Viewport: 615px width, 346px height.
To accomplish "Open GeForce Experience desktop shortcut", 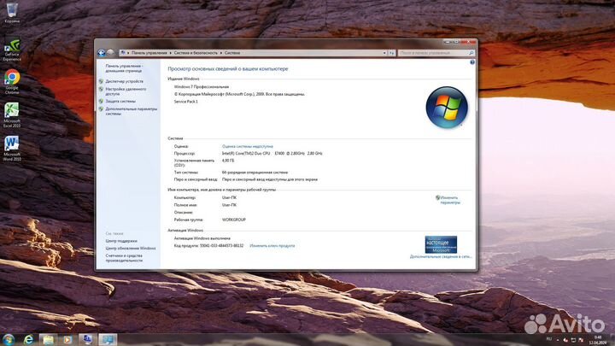I will [x=12, y=50].
